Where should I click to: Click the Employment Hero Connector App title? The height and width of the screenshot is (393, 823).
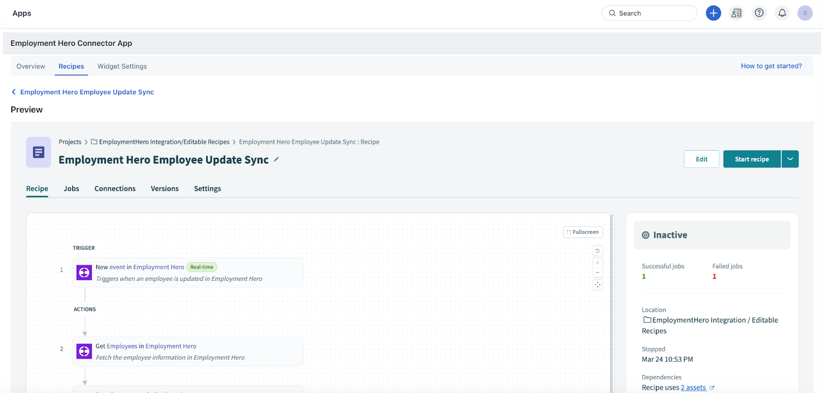click(71, 43)
